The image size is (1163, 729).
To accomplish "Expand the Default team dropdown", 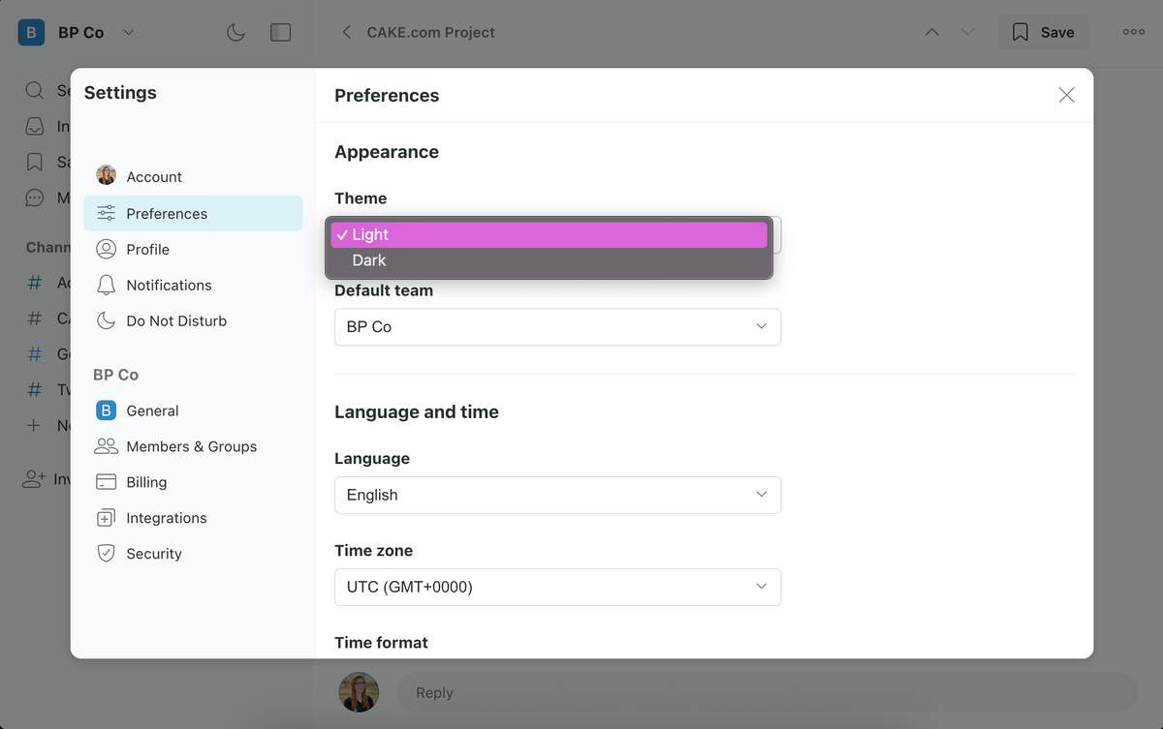I will (557, 327).
